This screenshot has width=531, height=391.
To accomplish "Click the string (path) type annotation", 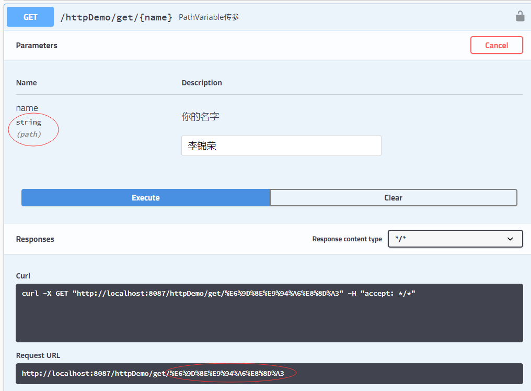I will (28, 128).
